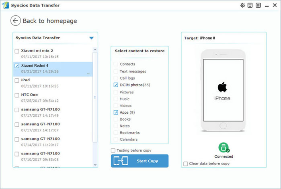Select the Xiaomi mi mix 2 backup name

pos(37,51)
